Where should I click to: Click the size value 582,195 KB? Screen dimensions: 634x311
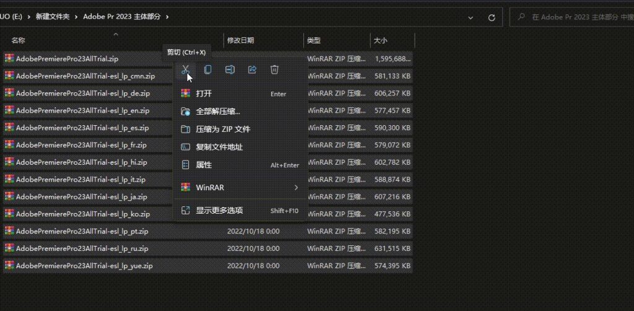pos(392,231)
